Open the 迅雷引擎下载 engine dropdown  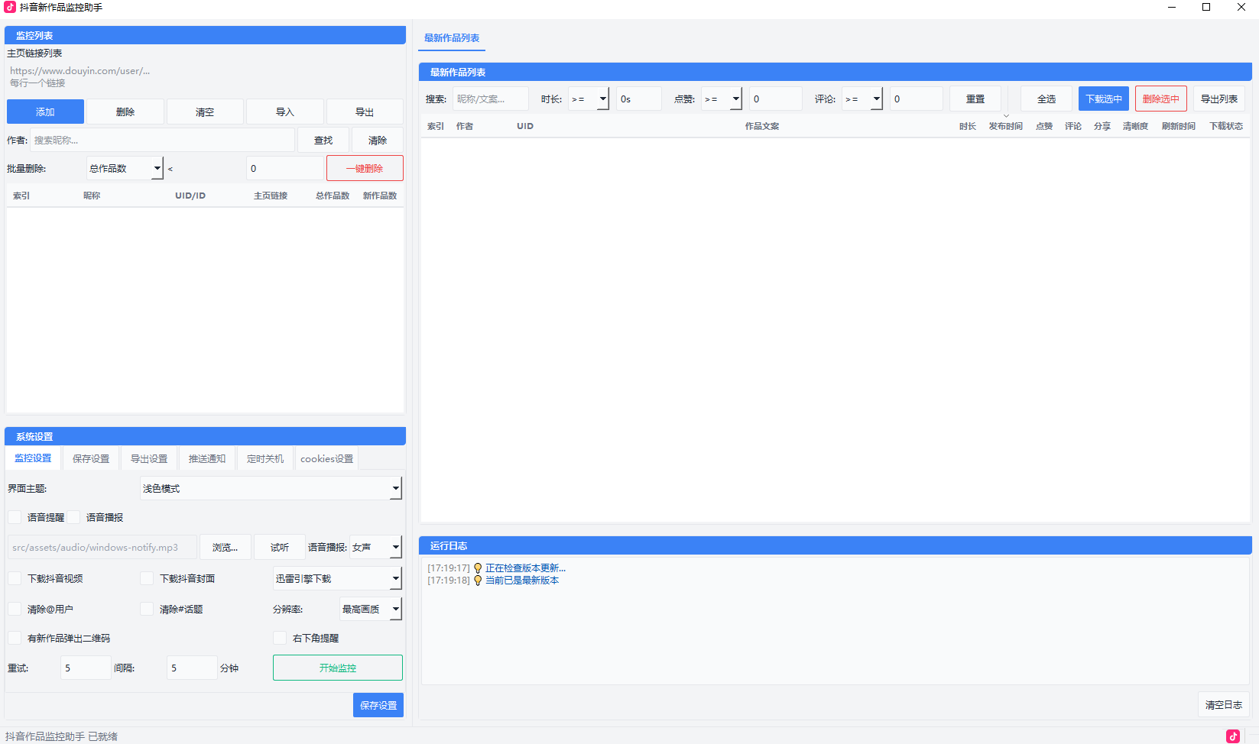[x=337, y=578]
